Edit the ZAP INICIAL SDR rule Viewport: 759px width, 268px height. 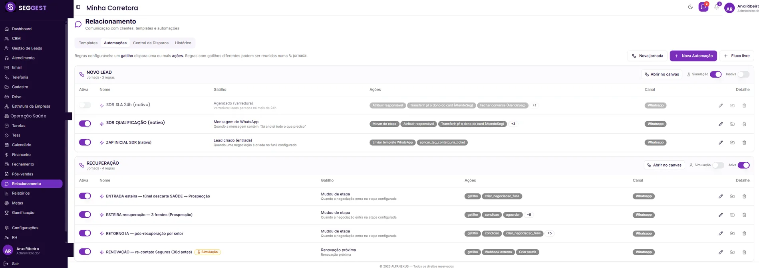pyautogui.click(x=721, y=142)
